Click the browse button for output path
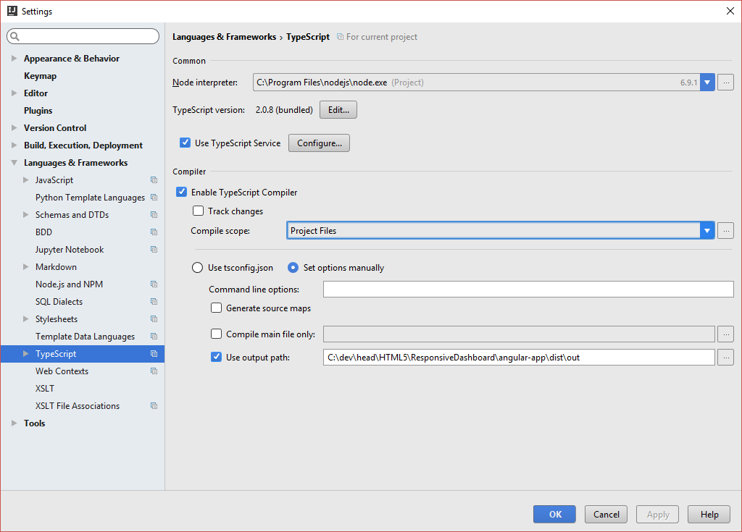The height and width of the screenshot is (532, 742). tap(725, 358)
